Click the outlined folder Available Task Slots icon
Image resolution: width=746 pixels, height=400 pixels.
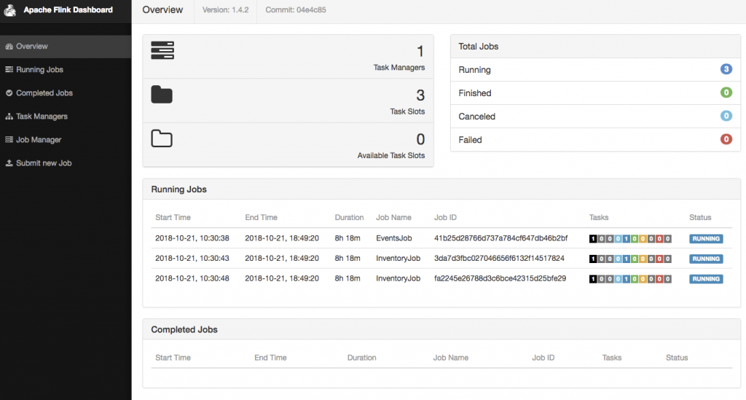pyautogui.click(x=162, y=138)
